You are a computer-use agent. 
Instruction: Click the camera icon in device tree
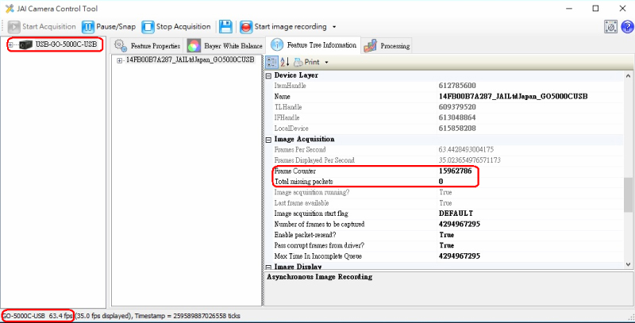tap(25, 45)
